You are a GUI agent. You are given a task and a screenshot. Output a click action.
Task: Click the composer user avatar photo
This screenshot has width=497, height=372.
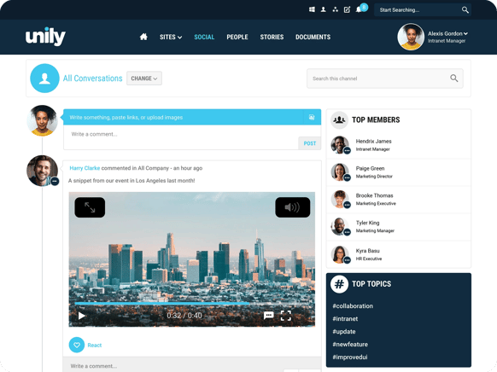point(42,120)
